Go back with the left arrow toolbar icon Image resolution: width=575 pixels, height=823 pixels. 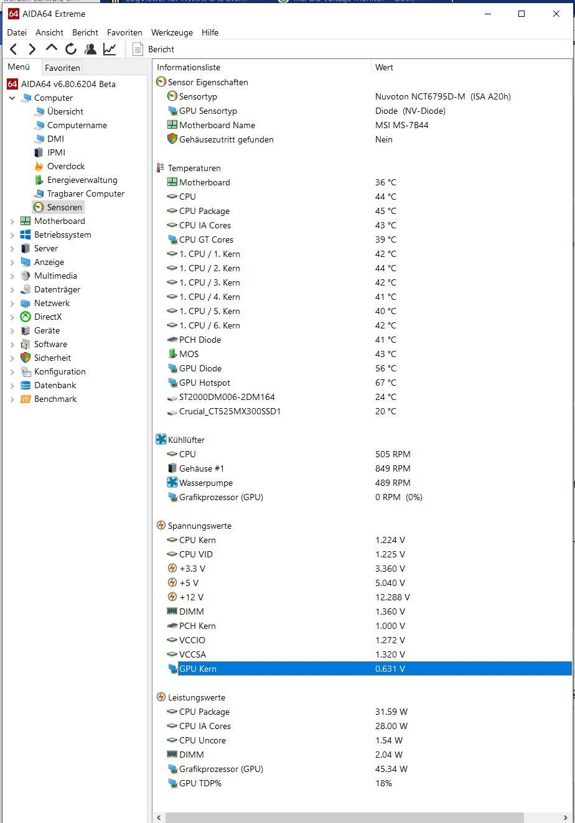point(14,49)
